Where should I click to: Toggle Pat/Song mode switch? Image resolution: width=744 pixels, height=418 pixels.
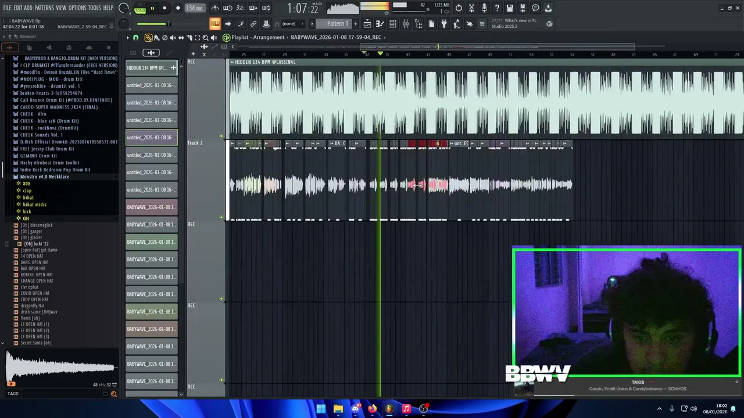click(x=140, y=8)
